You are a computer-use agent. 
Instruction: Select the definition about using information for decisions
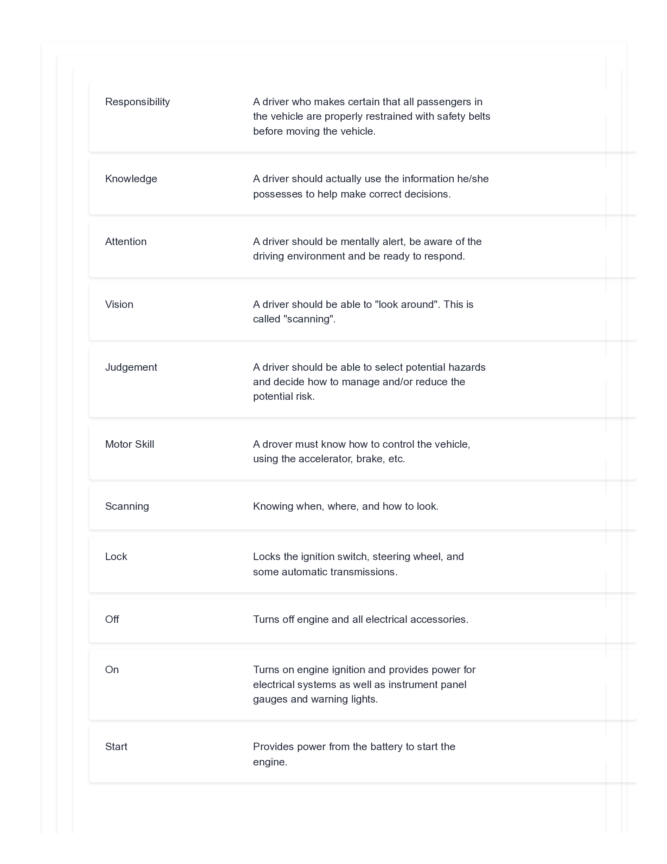coord(370,186)
